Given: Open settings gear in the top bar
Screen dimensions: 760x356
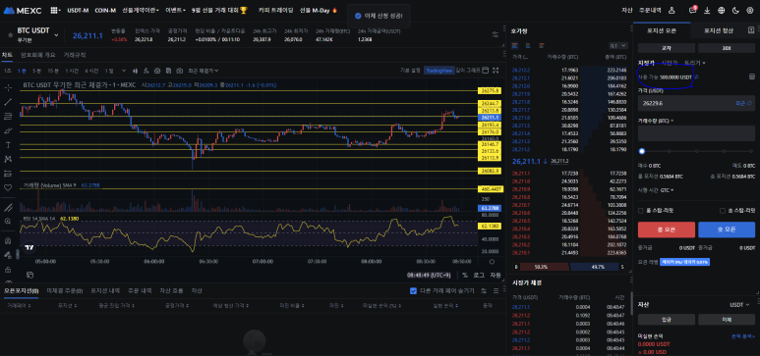Looking at the screenshot, I should (x=750, y=10).
